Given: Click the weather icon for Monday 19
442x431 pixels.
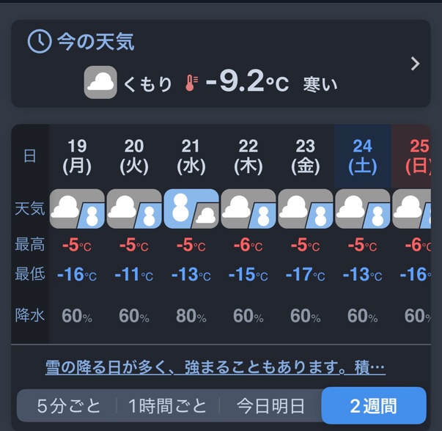Looking at the screenshot, I should (77, 209).
